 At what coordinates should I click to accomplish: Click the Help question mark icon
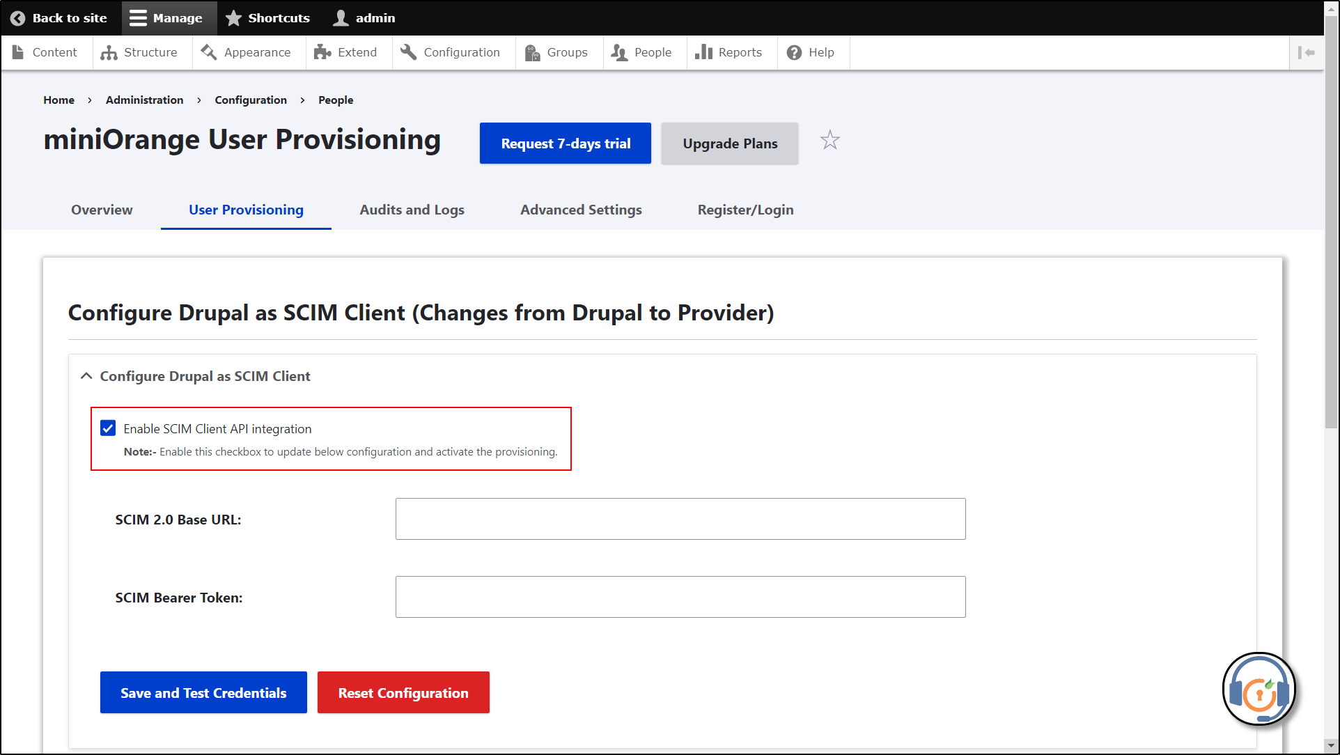click(794, 52)
